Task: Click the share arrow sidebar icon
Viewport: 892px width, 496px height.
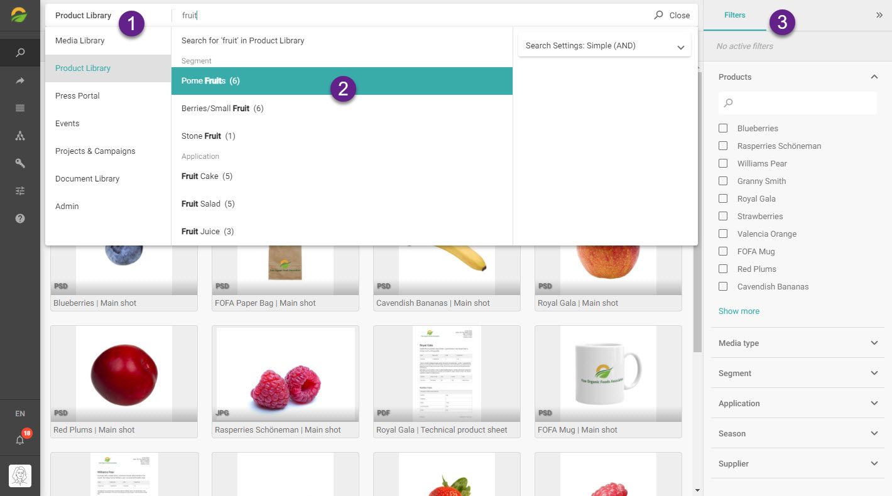Action: [x=20, y=80]
